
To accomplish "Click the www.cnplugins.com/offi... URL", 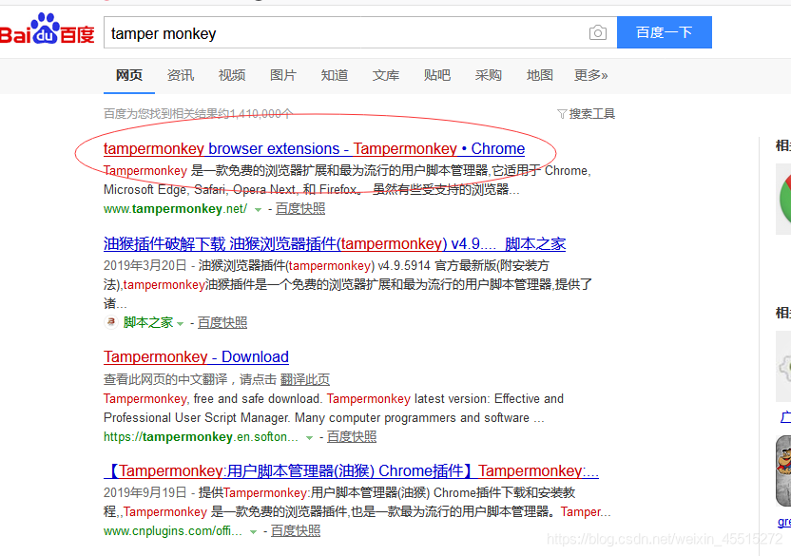I will [172, 531].
